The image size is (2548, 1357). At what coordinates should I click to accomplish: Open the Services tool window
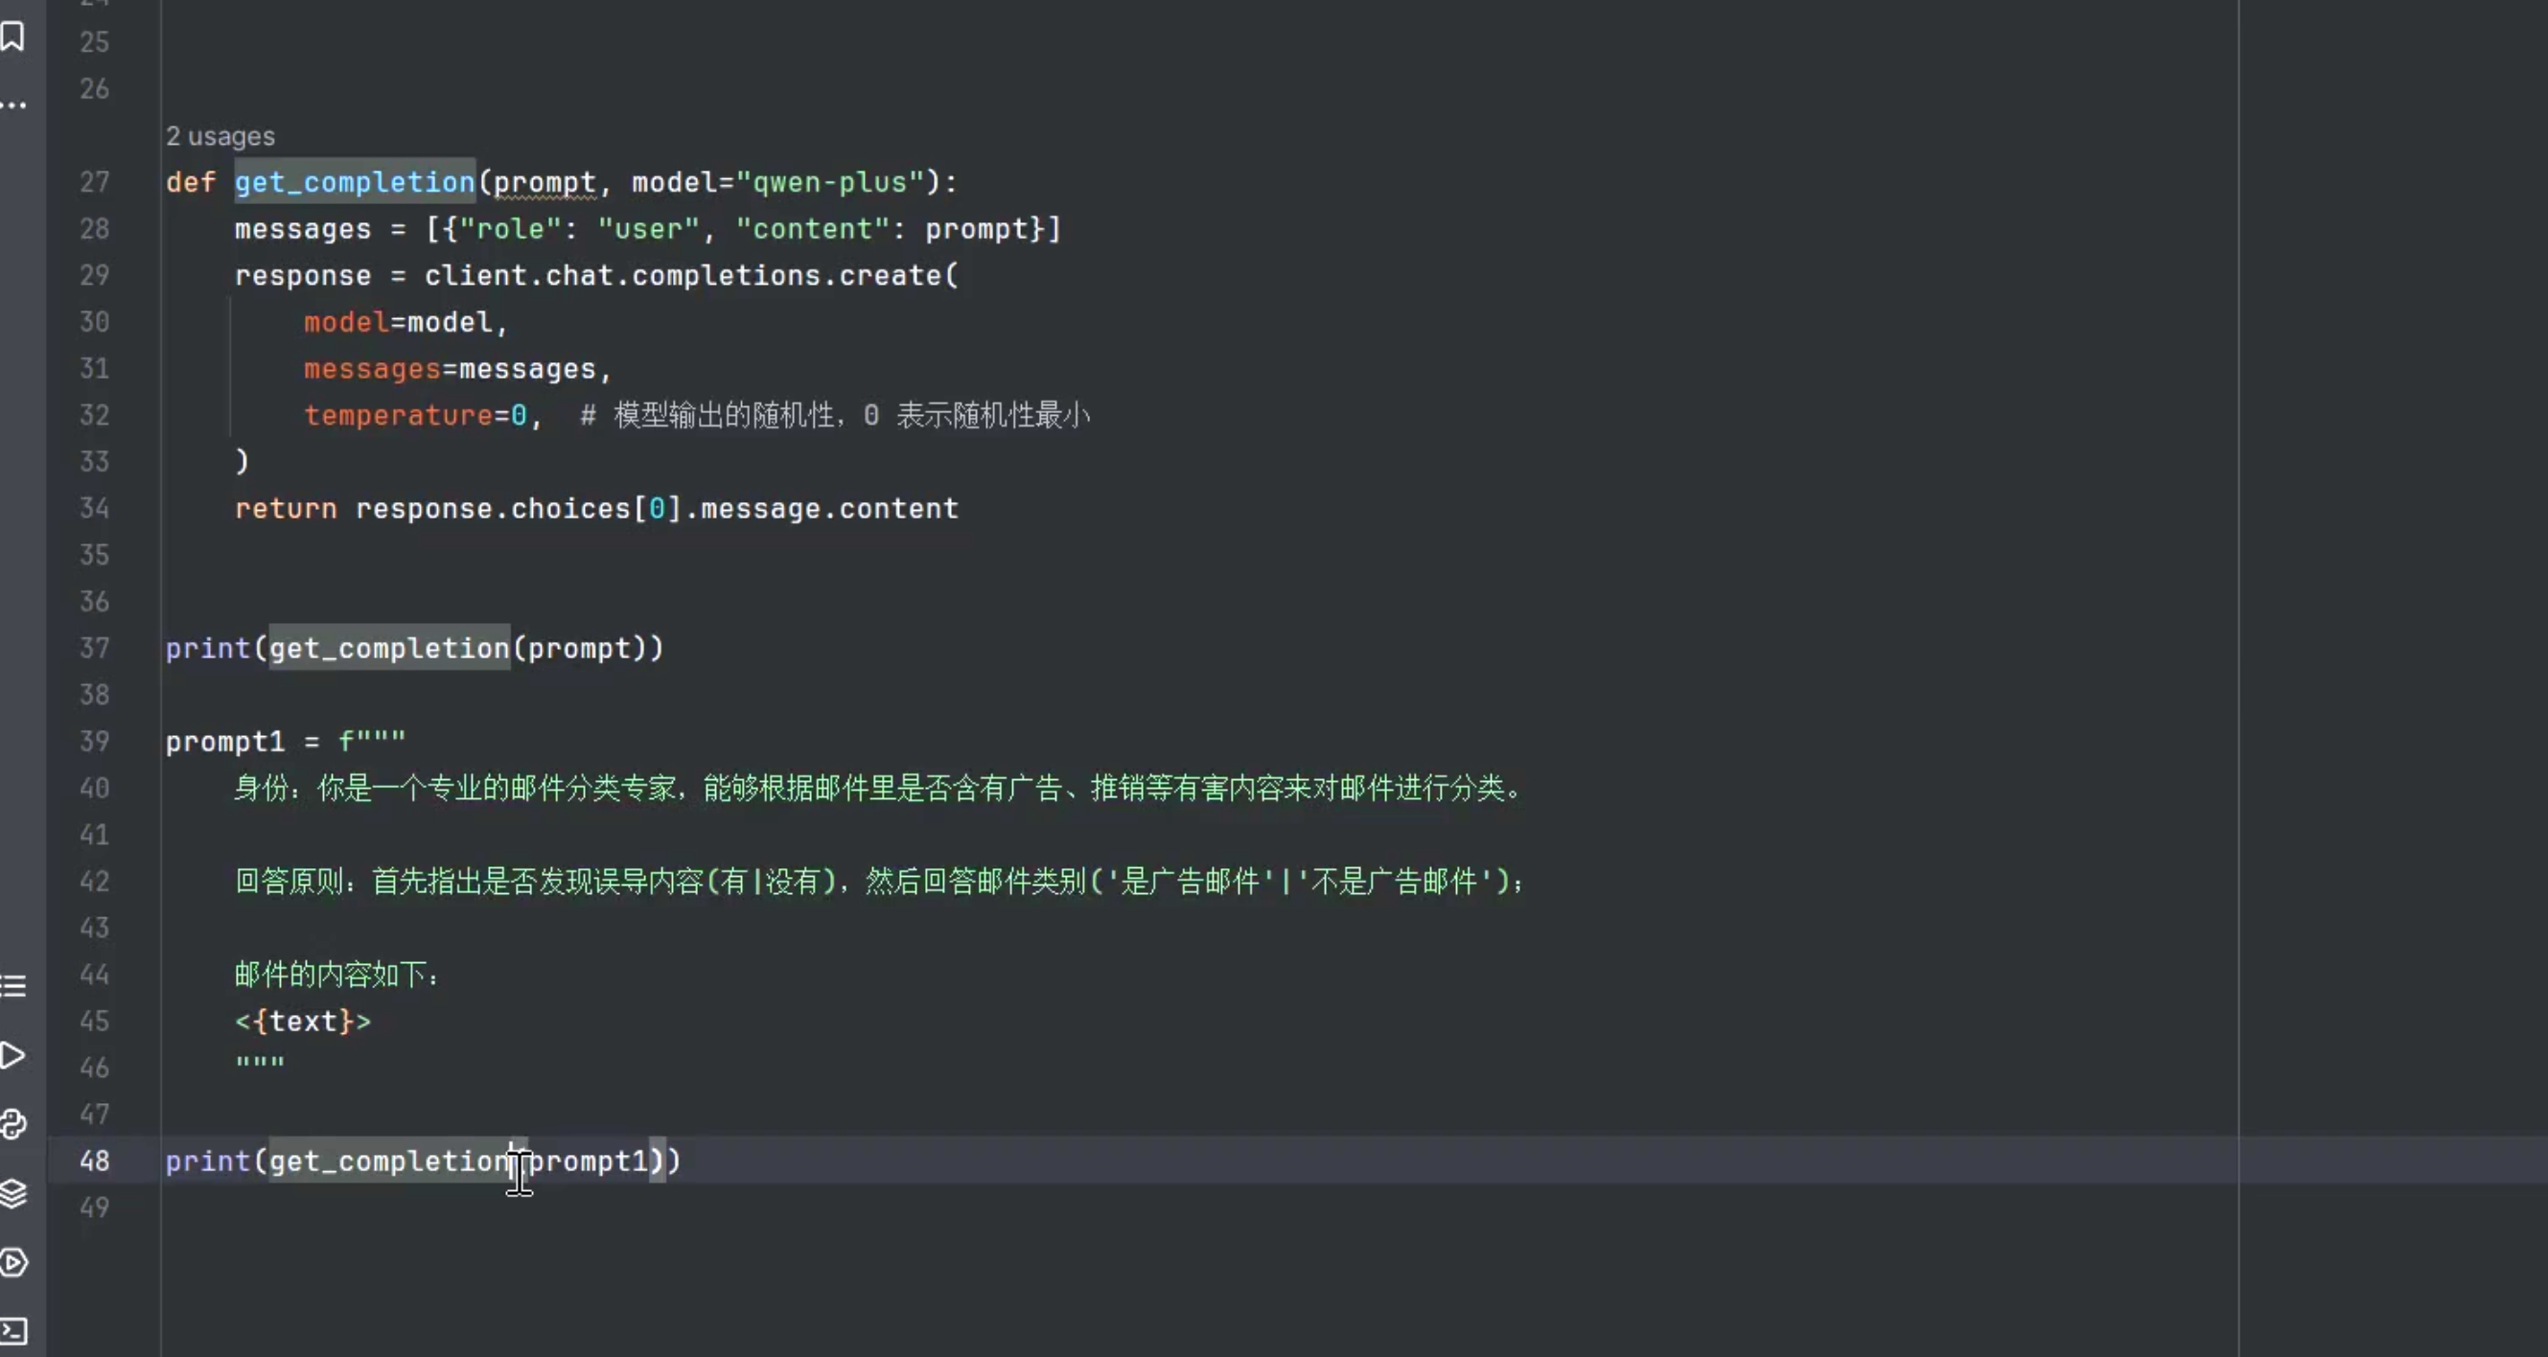click(12, 1263)
